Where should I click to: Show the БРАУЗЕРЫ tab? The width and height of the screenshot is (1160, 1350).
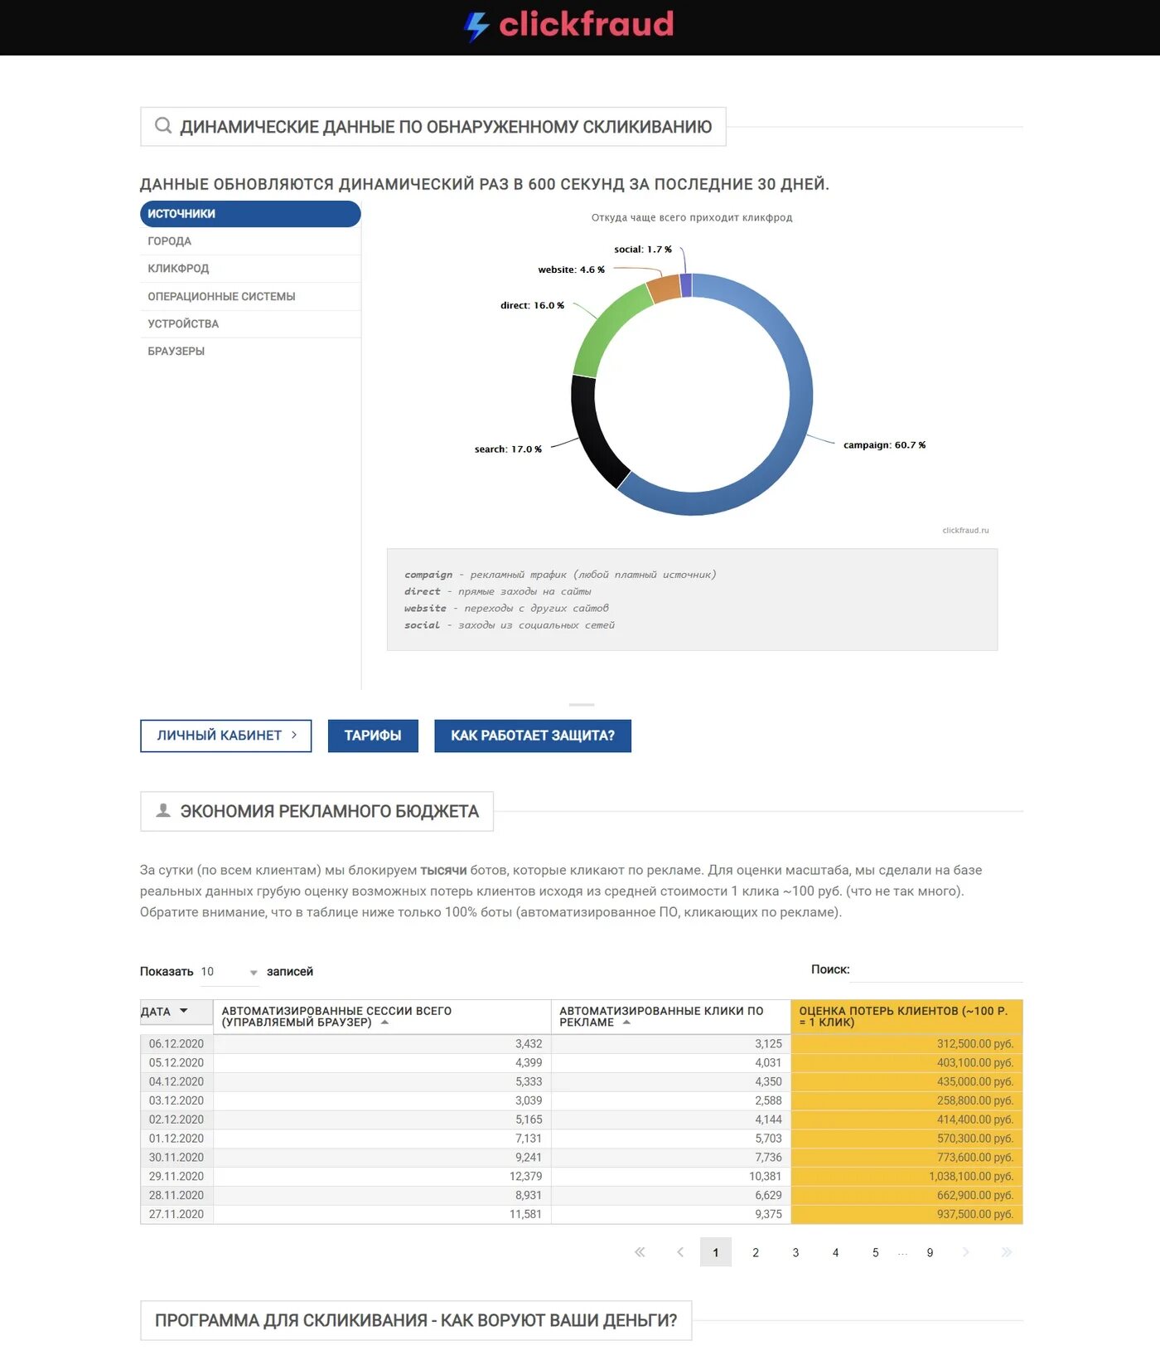(250, 352)
